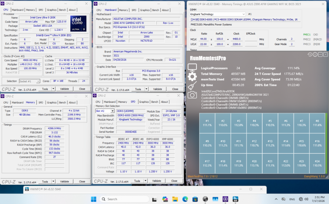Click DRAM Frequency value 4399.9 MHz
Image resolution: width=329 pixels, height=204 pixels.
pyautogui.click(x=54, y=128)
